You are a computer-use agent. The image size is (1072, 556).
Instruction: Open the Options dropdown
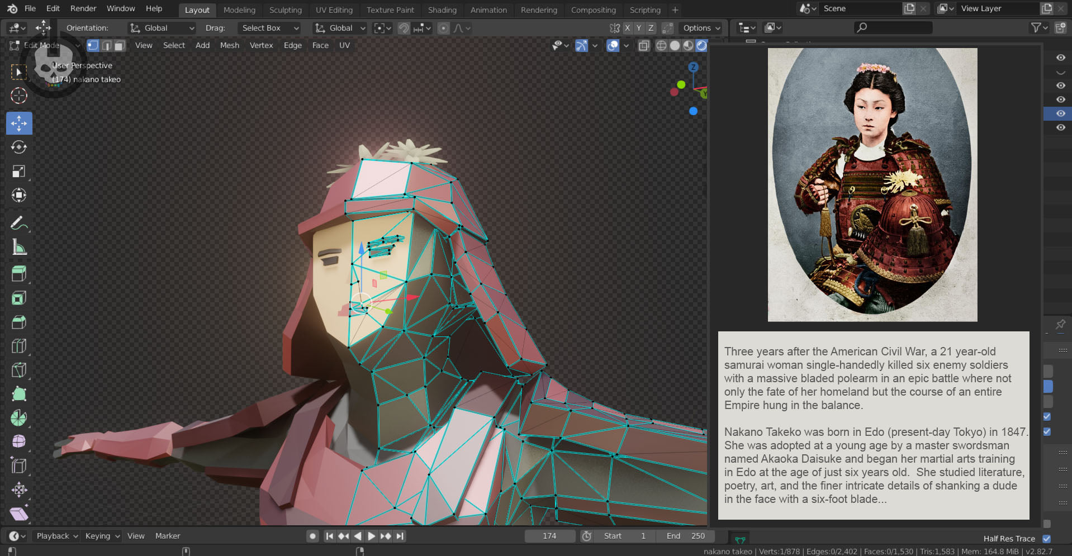coord(701,28)
